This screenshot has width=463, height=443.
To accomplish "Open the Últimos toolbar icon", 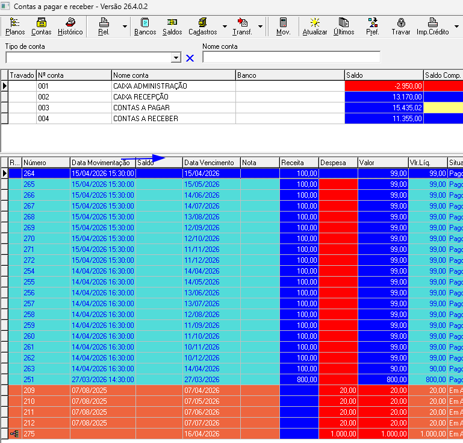I will pyautogui.click(x=344, y=27).
